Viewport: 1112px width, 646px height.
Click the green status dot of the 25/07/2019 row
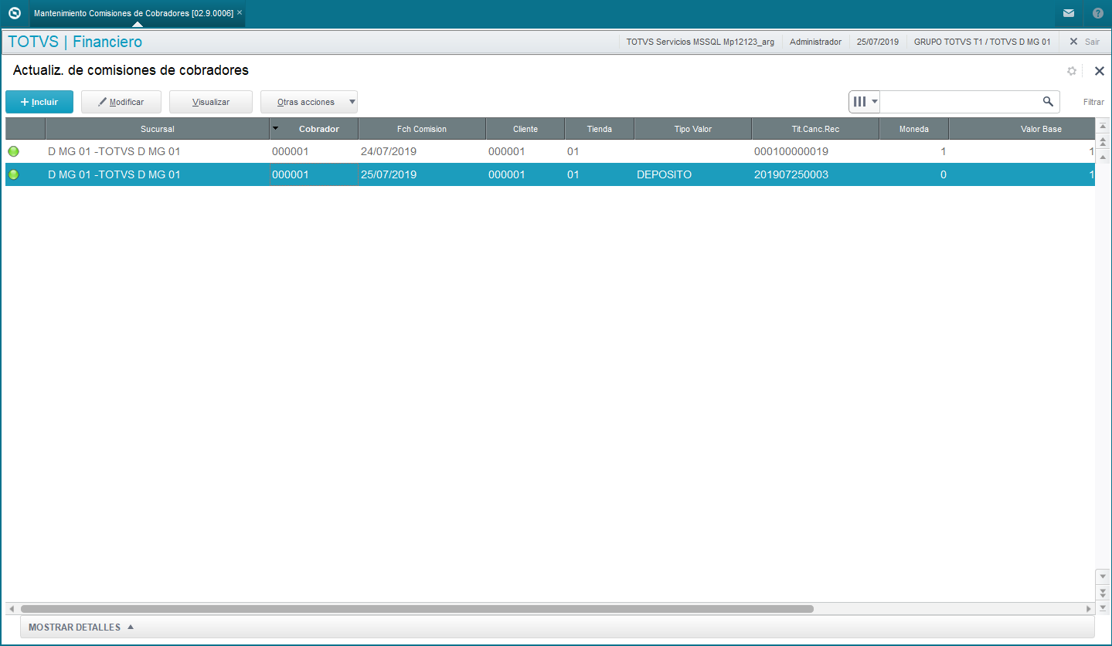(x=13, y=174)
